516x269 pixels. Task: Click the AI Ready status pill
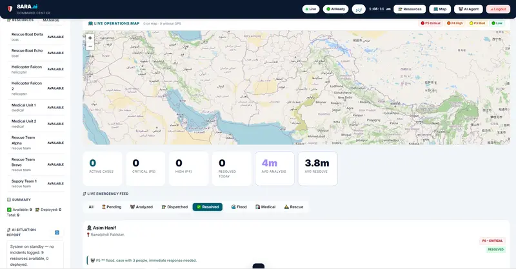[335, 9]
